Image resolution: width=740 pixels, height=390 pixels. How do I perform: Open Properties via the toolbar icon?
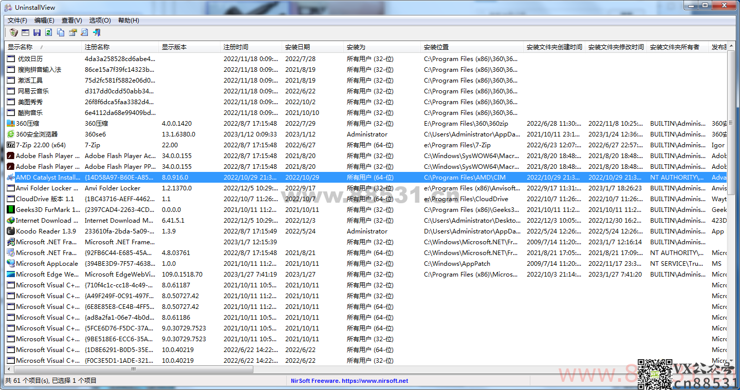pyautogui.click(x=72, y=32)
